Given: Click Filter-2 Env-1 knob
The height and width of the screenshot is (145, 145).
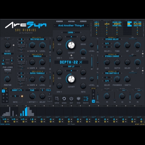Looking at the screenshot, I should 59,86.
